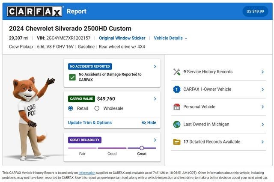The image size is (274, 182).
Task: Expand the Great Reliability chevron
Action: pyautogui.click(x=155, y=140)
